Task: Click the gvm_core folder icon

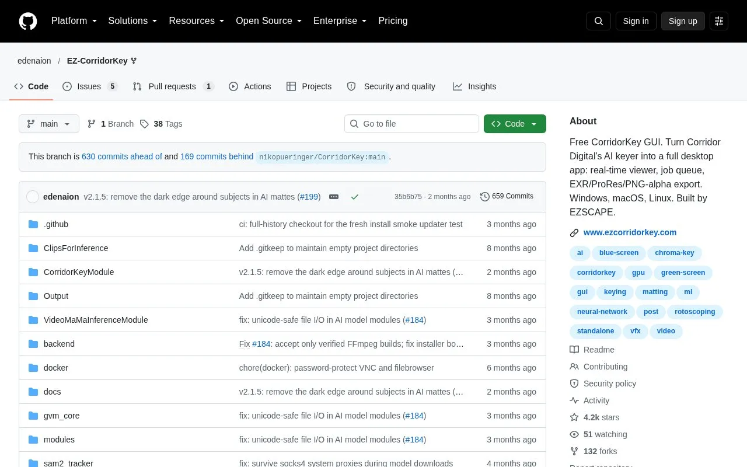Action: [33, 416]
